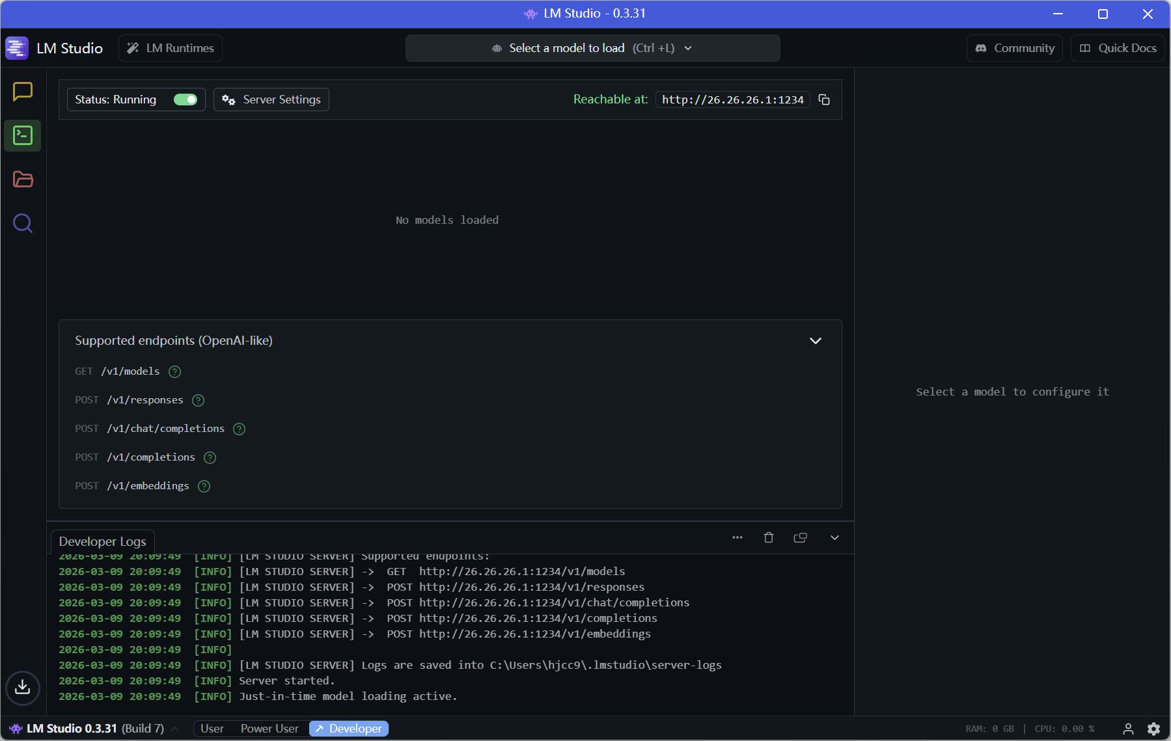Switch to Developer mode
Screen dimensions: 1171x741
pyautogui.click(x=349, y=729)
